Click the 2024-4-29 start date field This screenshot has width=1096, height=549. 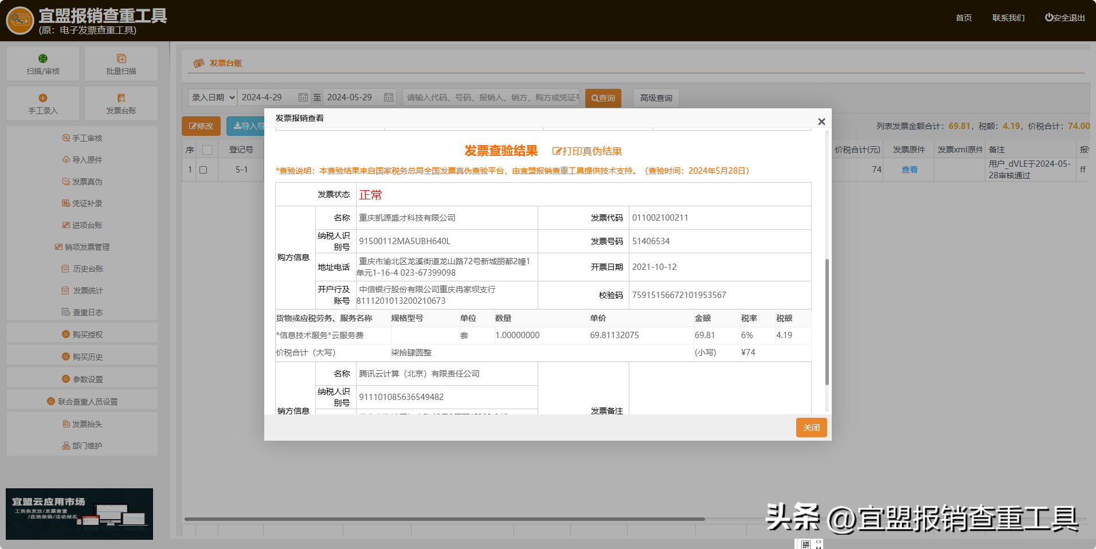(267, 97)
